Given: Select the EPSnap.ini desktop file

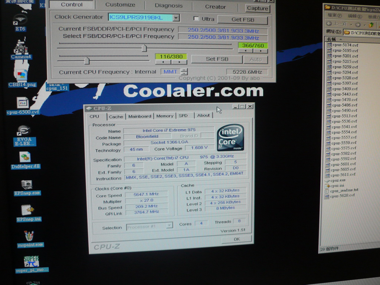Looking at the screenshot, I should point(29,213).
